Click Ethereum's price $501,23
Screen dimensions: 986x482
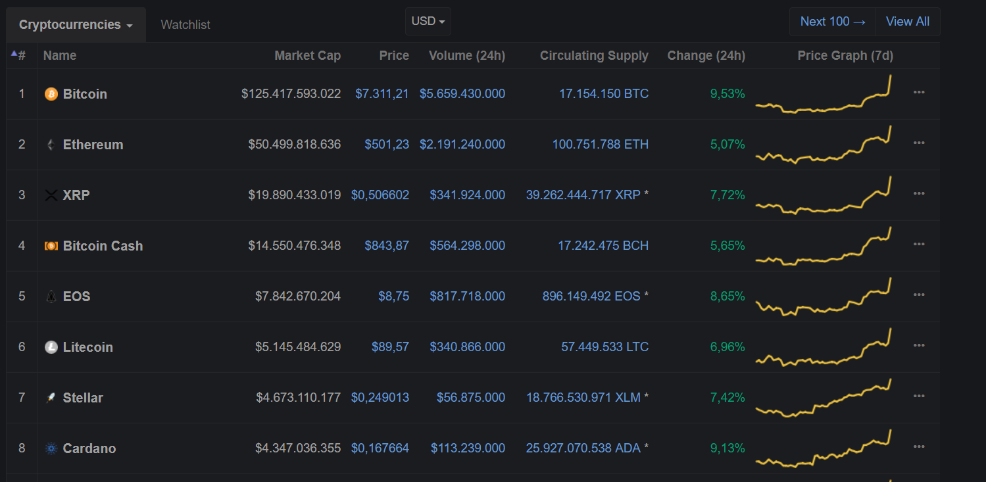[387, 145]
